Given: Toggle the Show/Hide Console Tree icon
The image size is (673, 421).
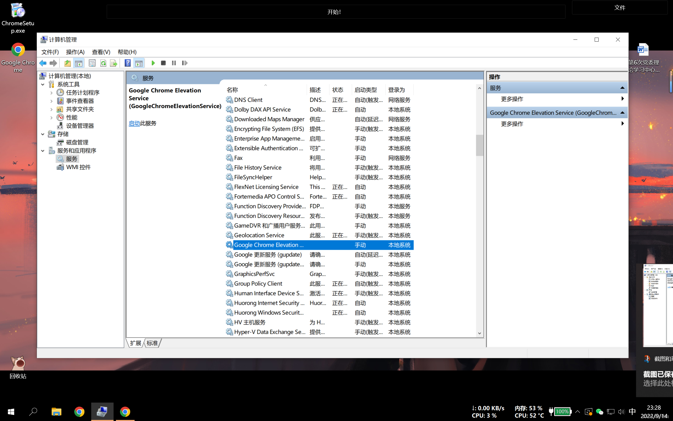Looking at the screenshot, I should coord(79,63).
